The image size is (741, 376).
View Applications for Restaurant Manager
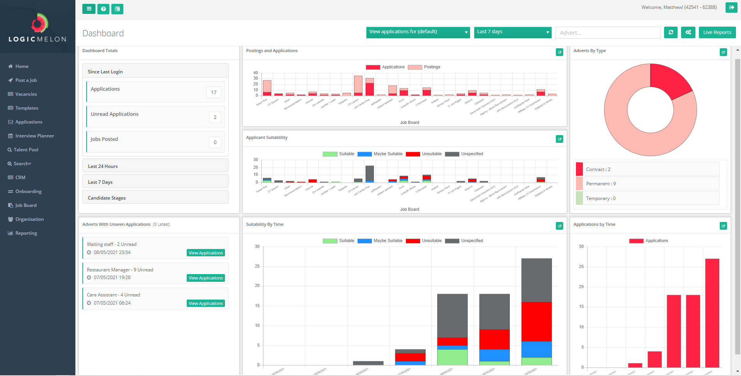click(x=206, y=278)
